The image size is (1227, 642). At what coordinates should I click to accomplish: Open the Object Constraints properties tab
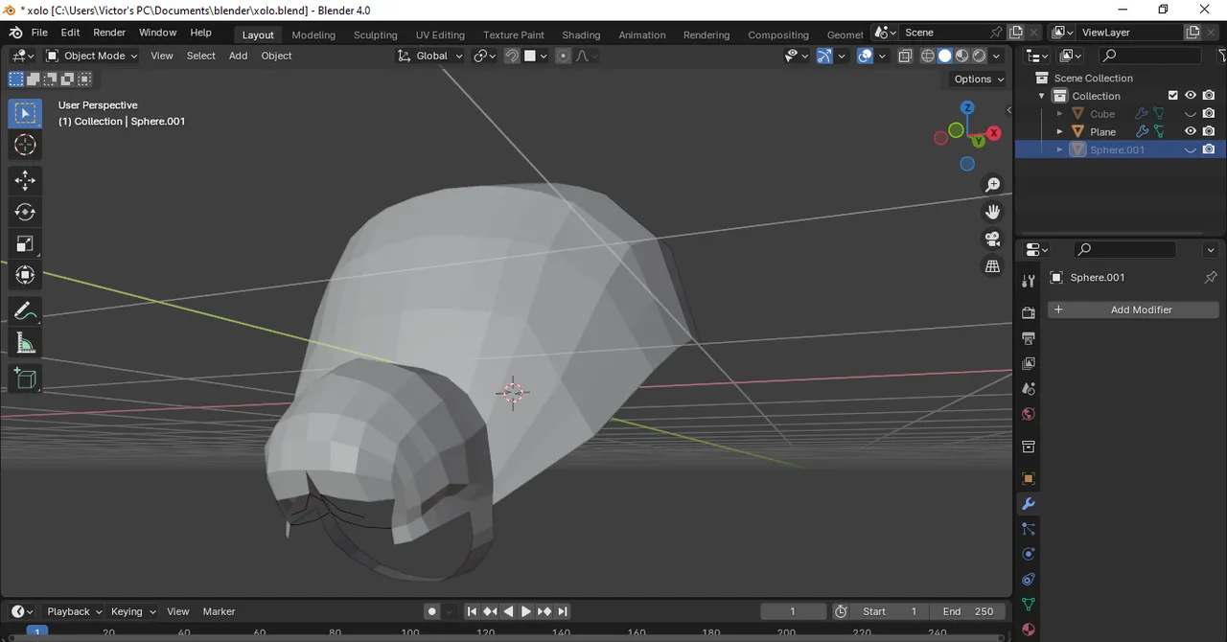(x=1028, y=579)
